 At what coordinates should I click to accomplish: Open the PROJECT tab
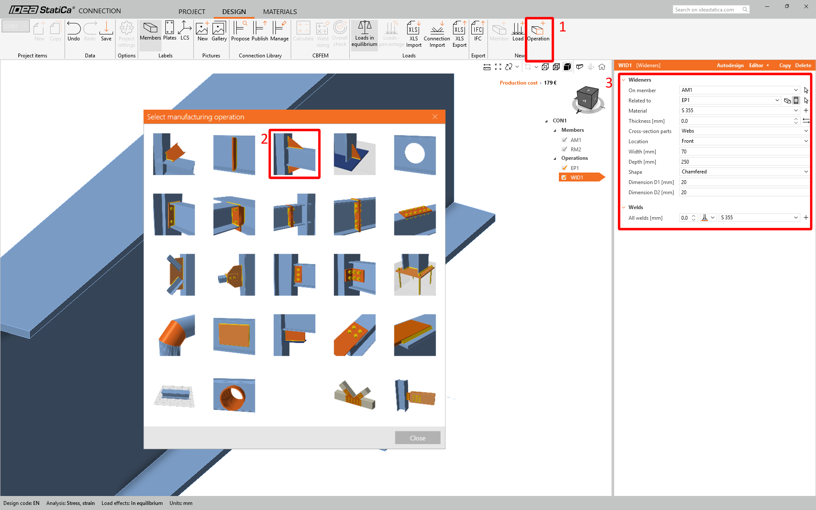tap(192, 11)
